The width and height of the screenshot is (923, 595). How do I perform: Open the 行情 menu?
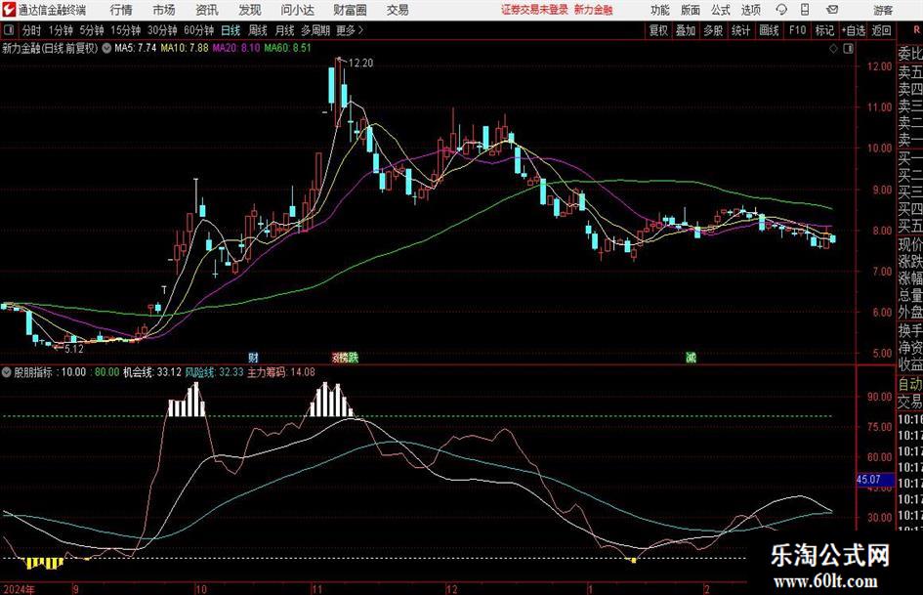point(121,10)
